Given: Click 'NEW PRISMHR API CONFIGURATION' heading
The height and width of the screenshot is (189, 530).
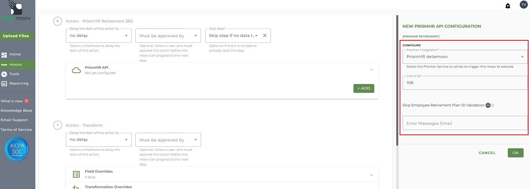Looking at the screenshot, I should click(442, 26).
